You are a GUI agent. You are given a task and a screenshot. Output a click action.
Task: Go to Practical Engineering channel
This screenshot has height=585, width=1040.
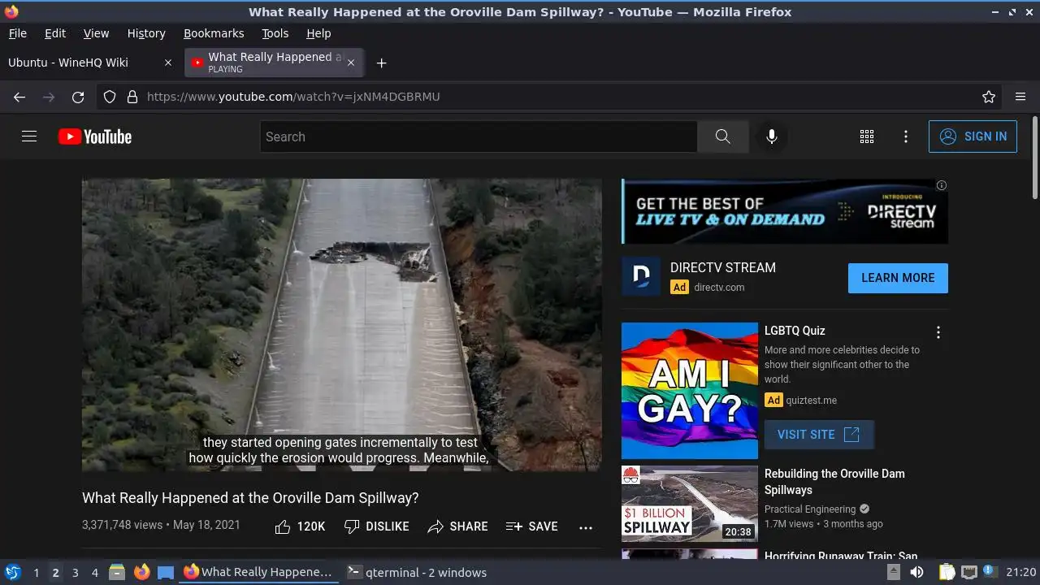pos(809,509)
